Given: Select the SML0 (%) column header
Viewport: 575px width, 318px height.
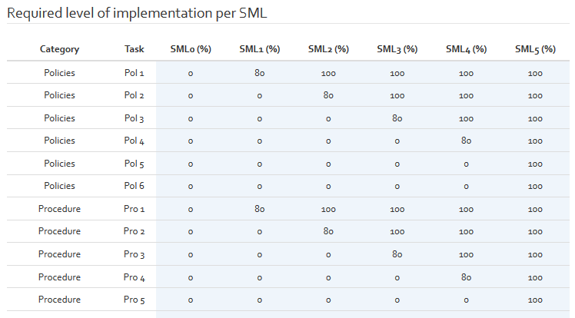Looking at the screenshot, I should [x=191, y=49].
